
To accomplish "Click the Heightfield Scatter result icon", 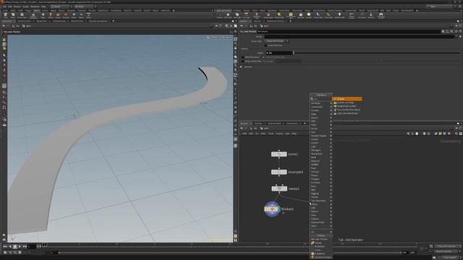I will pos(335,106).
